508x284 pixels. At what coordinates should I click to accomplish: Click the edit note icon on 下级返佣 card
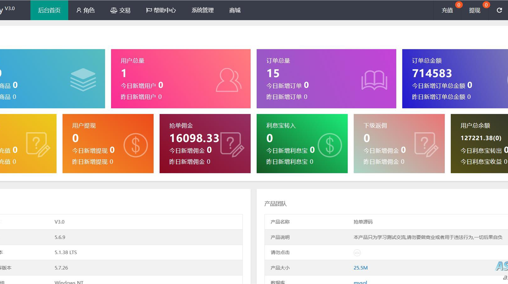point(426,145)
